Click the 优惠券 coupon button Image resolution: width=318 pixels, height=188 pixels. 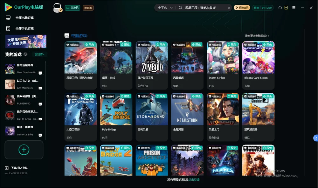click(x=88, y=8)
